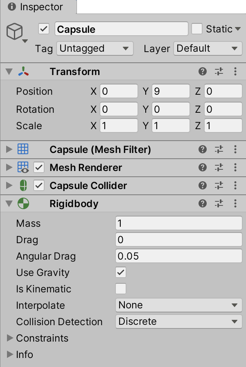Click the Capsule Collider component icon

pyautogui.click(x=23, y=186)
